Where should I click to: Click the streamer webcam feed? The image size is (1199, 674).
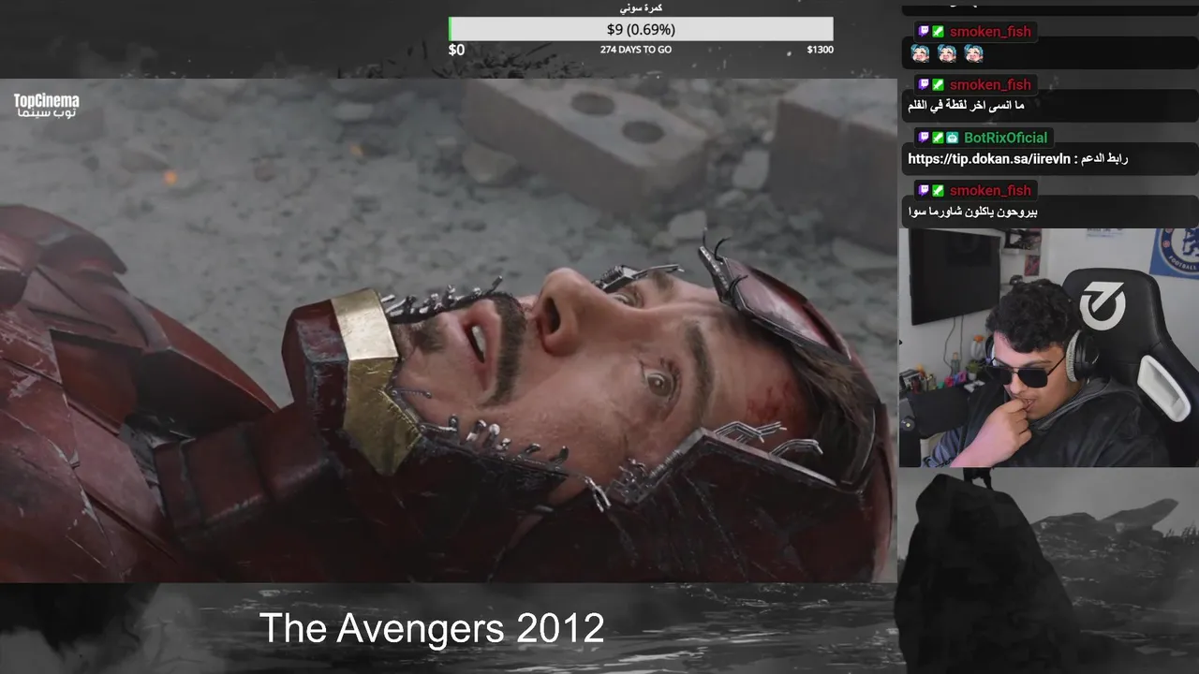[1049, 347]
